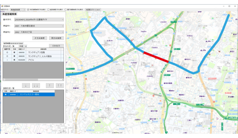Open the 基本世代 dropdown
Screen dimensions: 238x138
tap(39, 20)
